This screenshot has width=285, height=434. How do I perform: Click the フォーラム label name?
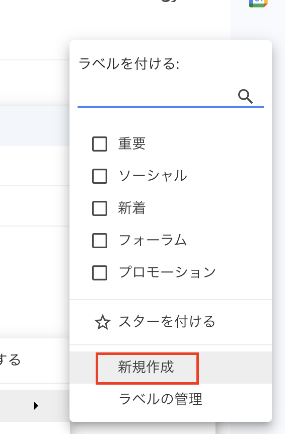click(x=153, y=240)
